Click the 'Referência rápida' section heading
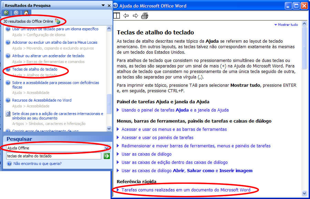Viewport: 310px width, 199px height. click(x=137, y=181)
